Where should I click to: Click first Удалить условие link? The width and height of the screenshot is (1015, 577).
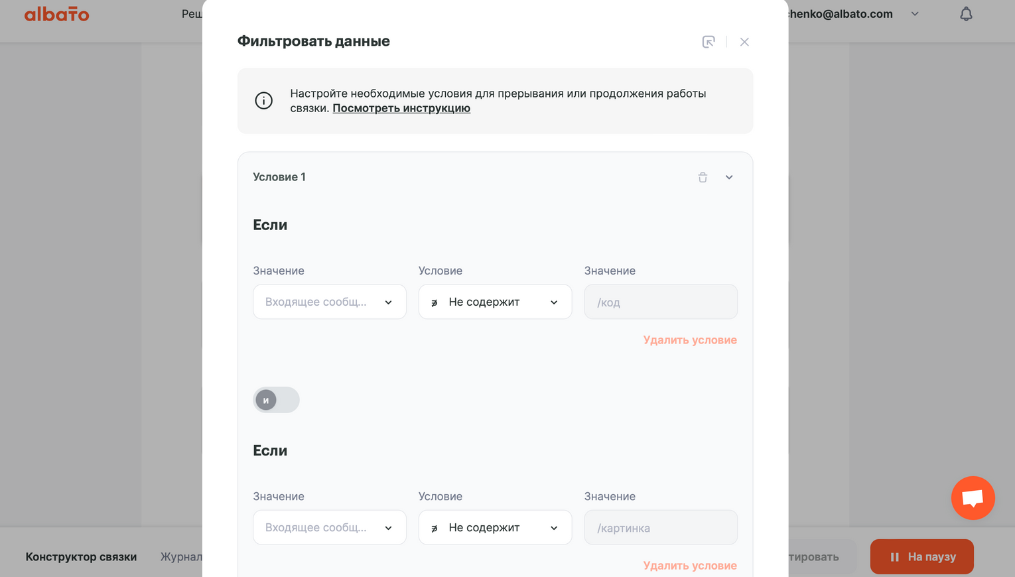tap(690, 340)
